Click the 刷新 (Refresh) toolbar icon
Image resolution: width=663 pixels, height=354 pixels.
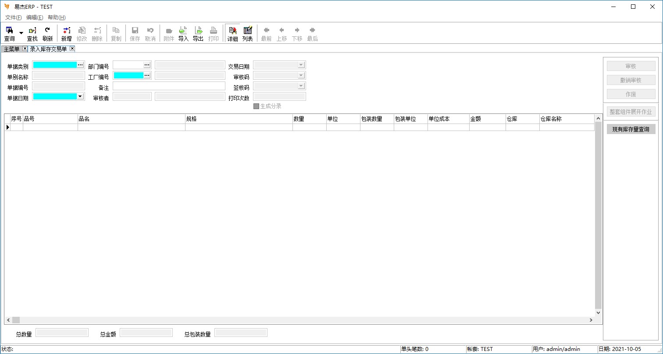[47, 34]
